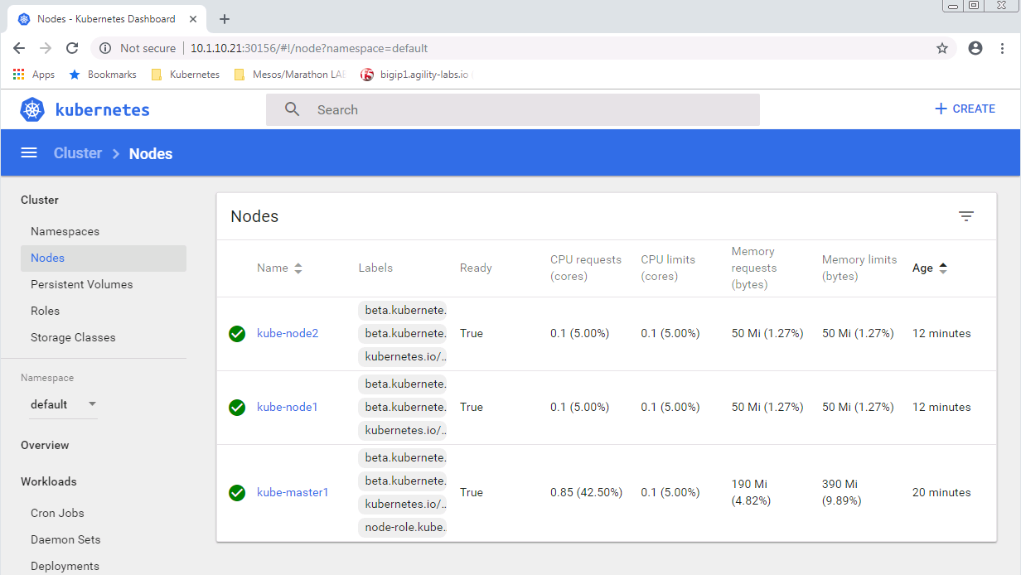Click the search magnifier icon
This screenshot has width=1021, height=575.
(293, 109)
